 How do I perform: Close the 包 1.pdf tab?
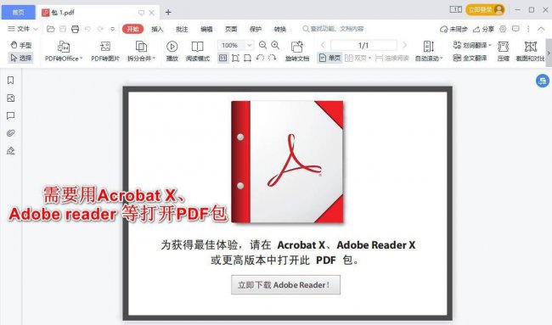pos(152,13)
